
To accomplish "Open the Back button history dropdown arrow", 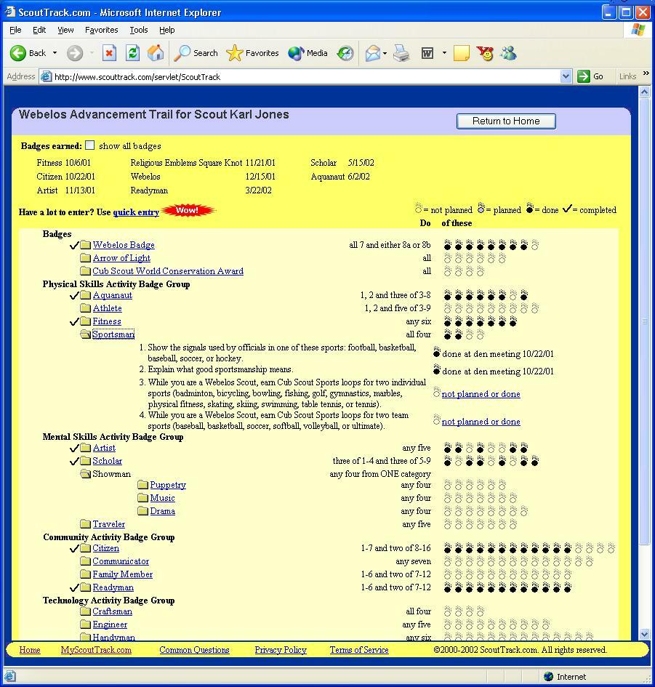I will [55, 53].
